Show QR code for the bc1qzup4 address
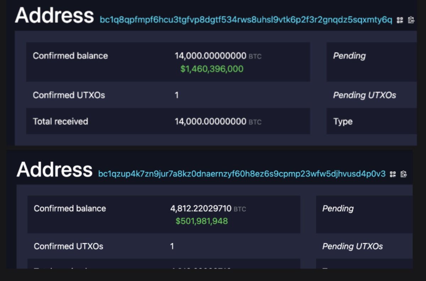Screen dimensions: 426x281 pos(393,174)
